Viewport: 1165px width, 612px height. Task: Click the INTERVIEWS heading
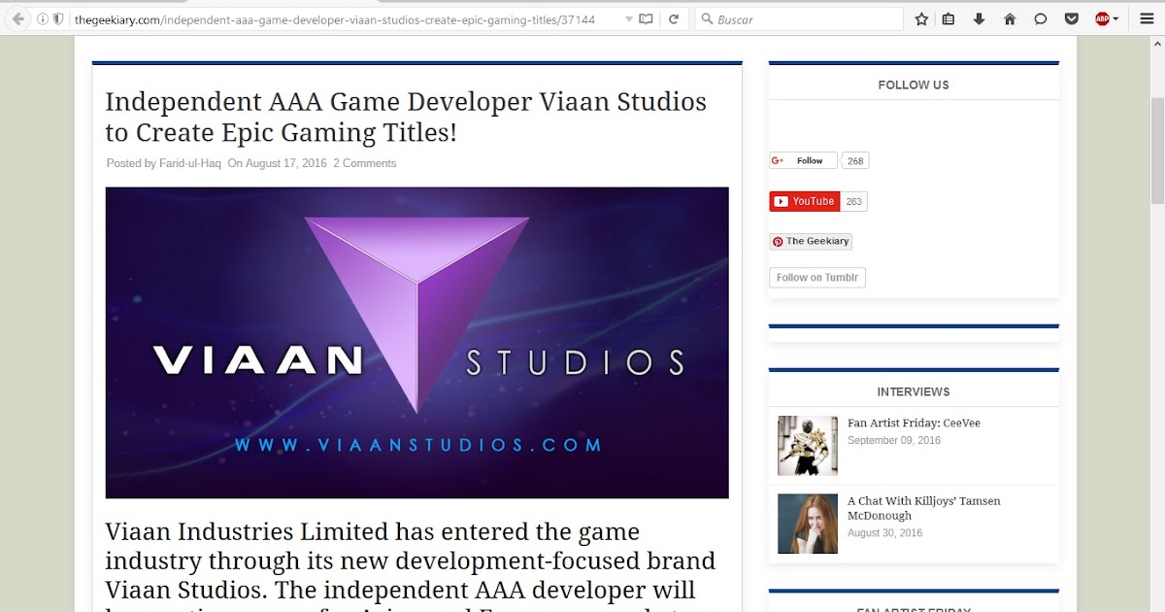click(x=914, y=392)
